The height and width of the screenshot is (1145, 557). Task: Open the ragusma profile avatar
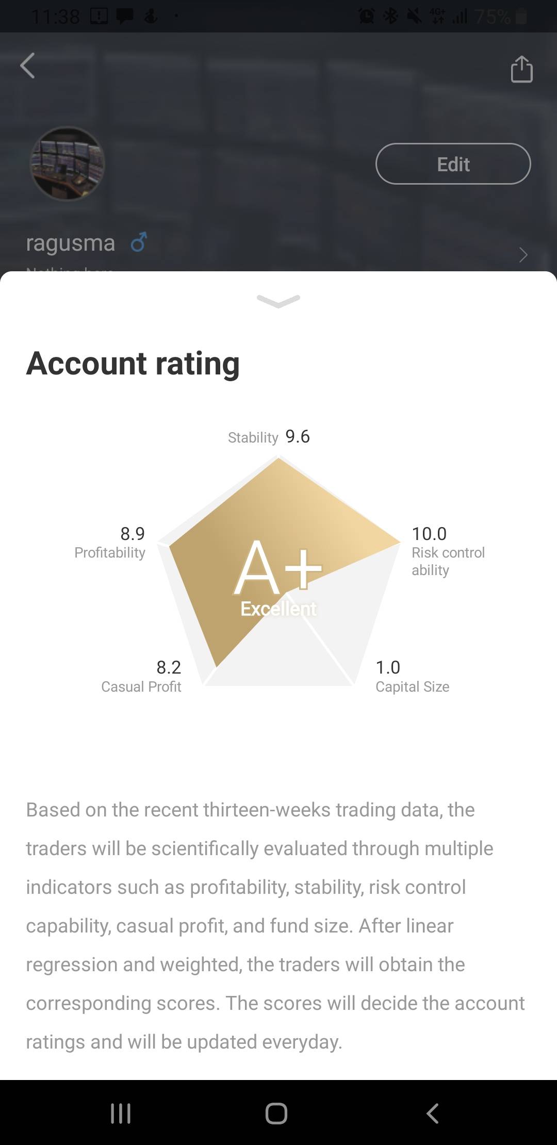(x=68, y=163)
